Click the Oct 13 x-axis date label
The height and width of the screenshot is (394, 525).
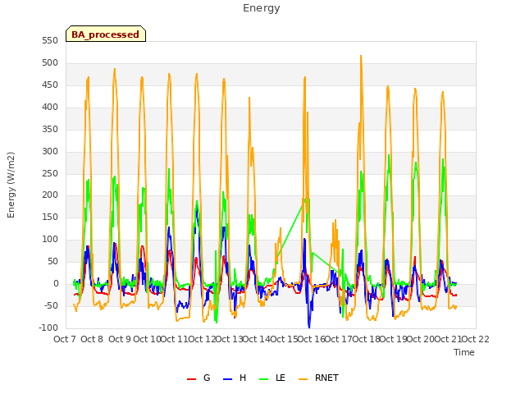pos(229,339)
